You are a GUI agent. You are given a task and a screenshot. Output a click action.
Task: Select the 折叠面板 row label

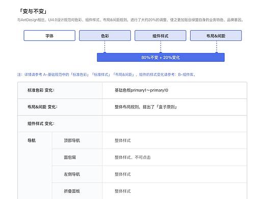point(72,191)
